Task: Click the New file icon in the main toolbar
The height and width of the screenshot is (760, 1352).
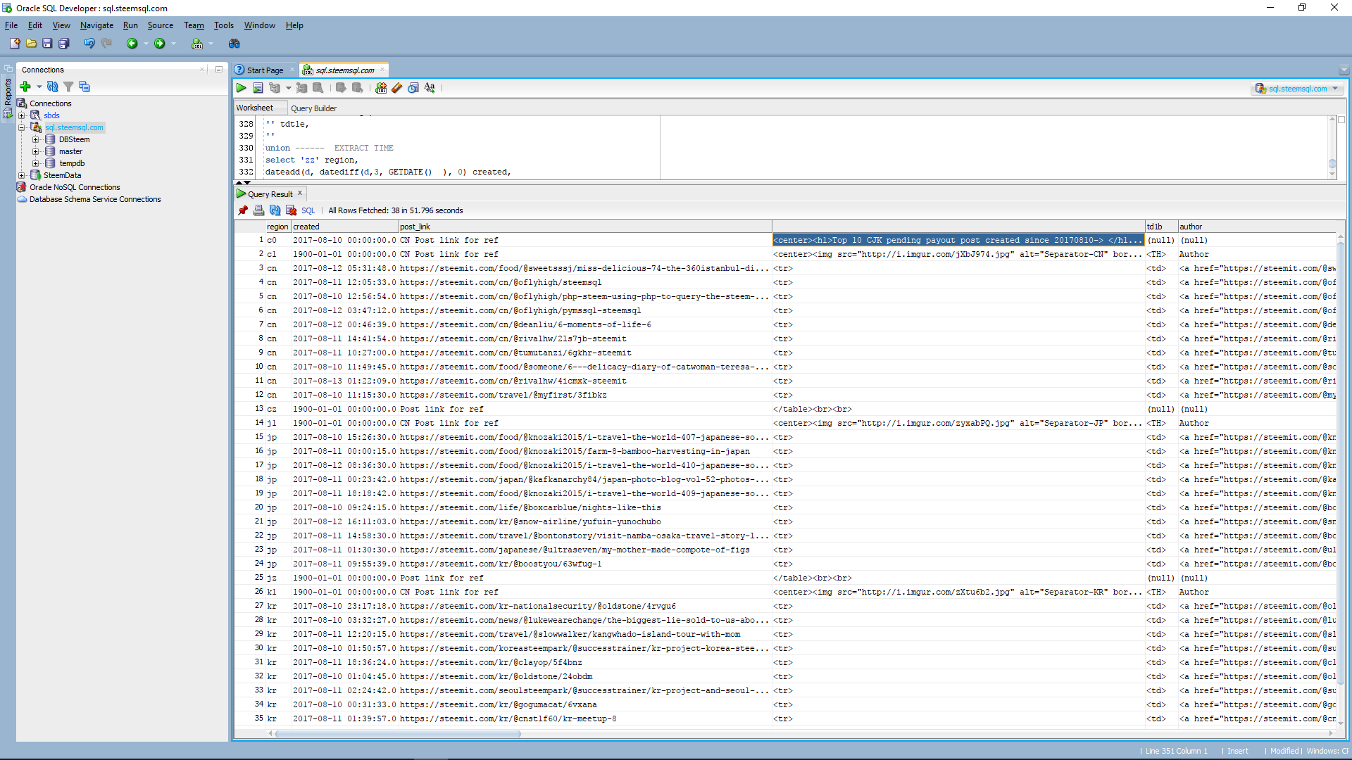Action: click(15, 44)
